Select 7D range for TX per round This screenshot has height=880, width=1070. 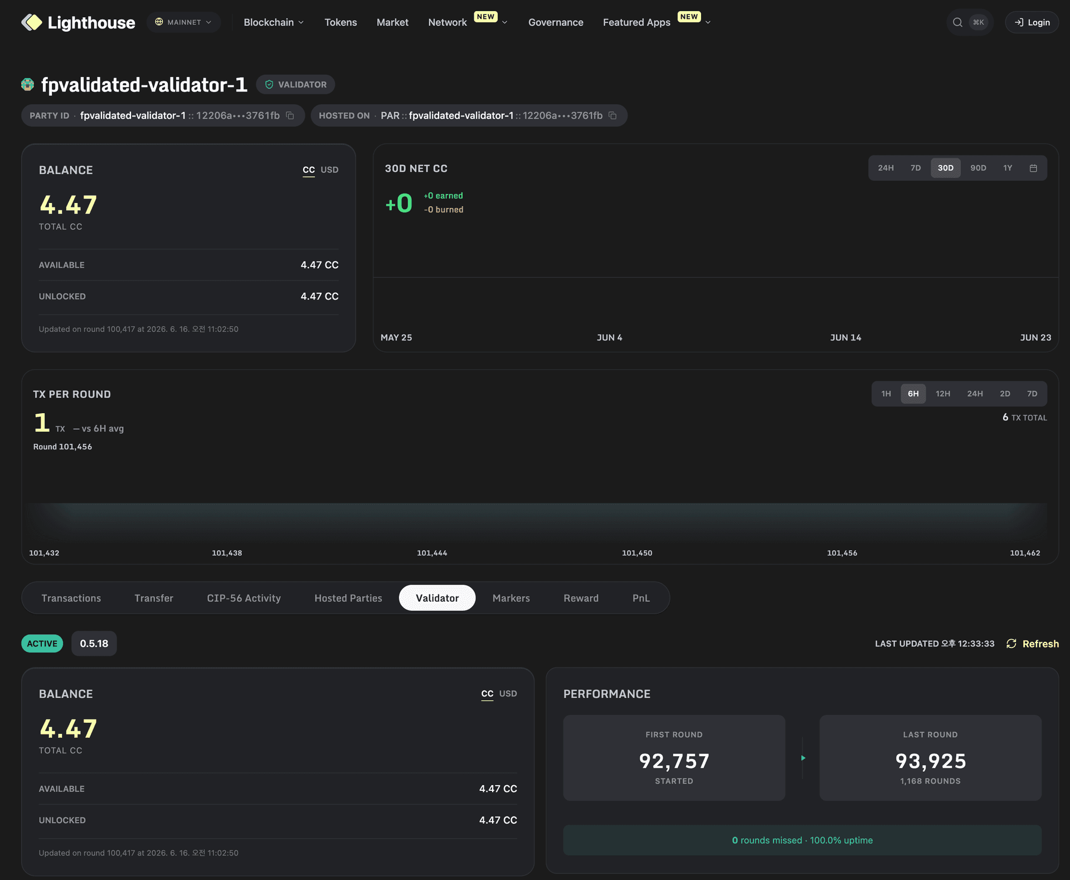pyautogui.click(x=1032, y=394)
